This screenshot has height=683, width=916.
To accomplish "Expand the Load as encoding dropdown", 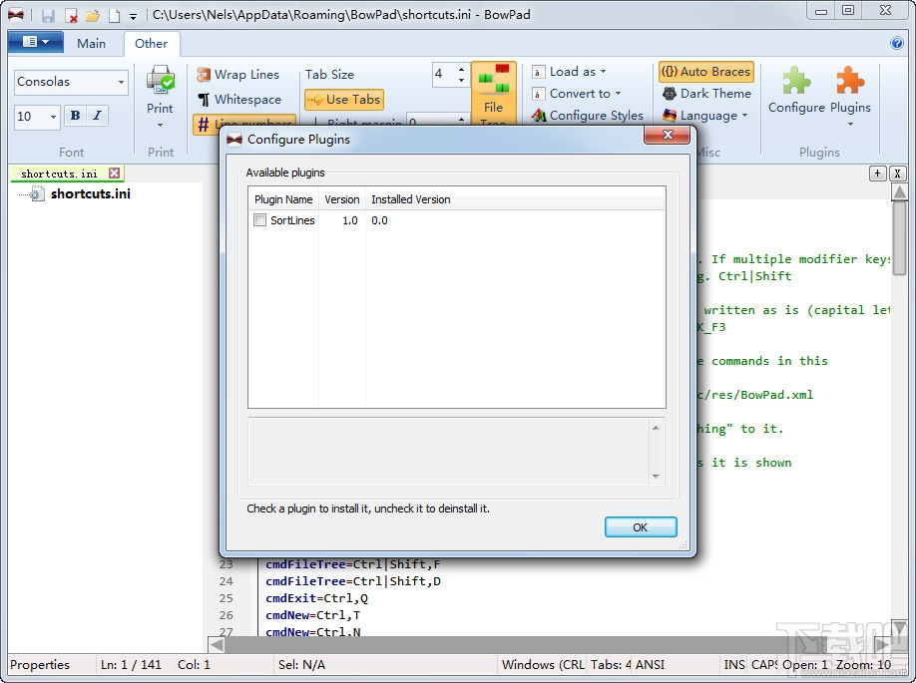I will pos(570,72).
